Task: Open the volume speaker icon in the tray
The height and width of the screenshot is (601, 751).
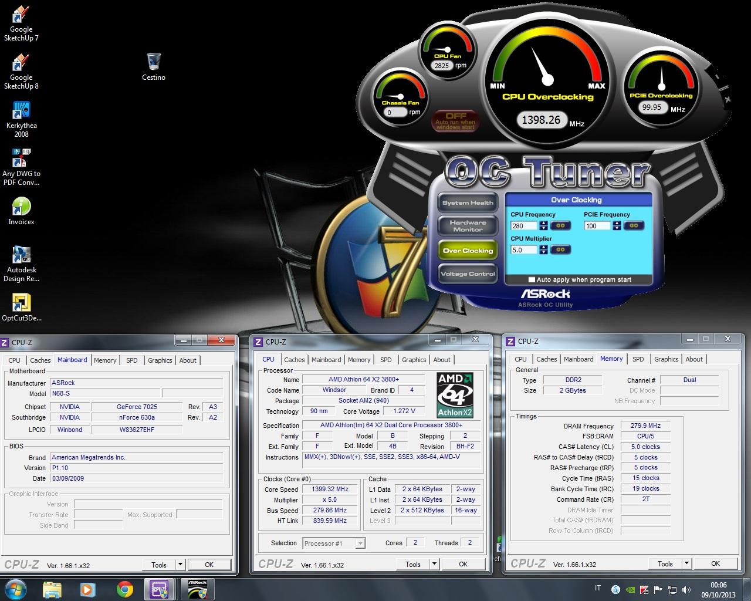Action: click(686, 589)
